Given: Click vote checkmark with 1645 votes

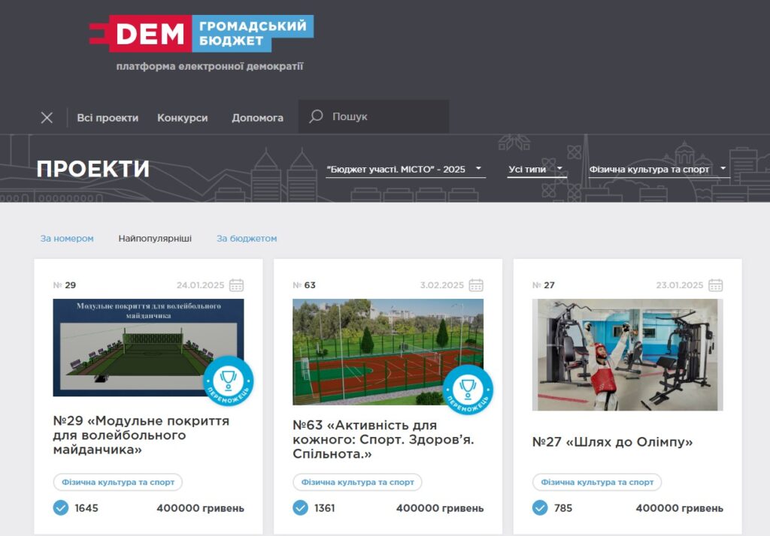Looking at the screenshot, I should point(61,508).
